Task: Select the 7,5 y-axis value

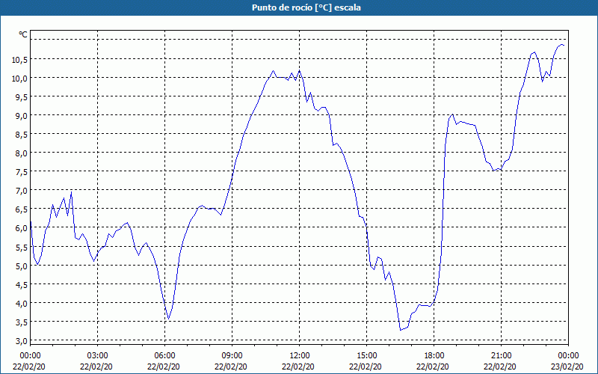Action: [x=21, y=172]
